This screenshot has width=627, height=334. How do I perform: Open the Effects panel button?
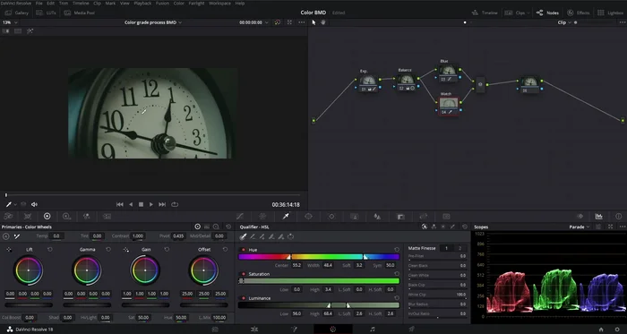pyautogui.click(x=579, y=13)
